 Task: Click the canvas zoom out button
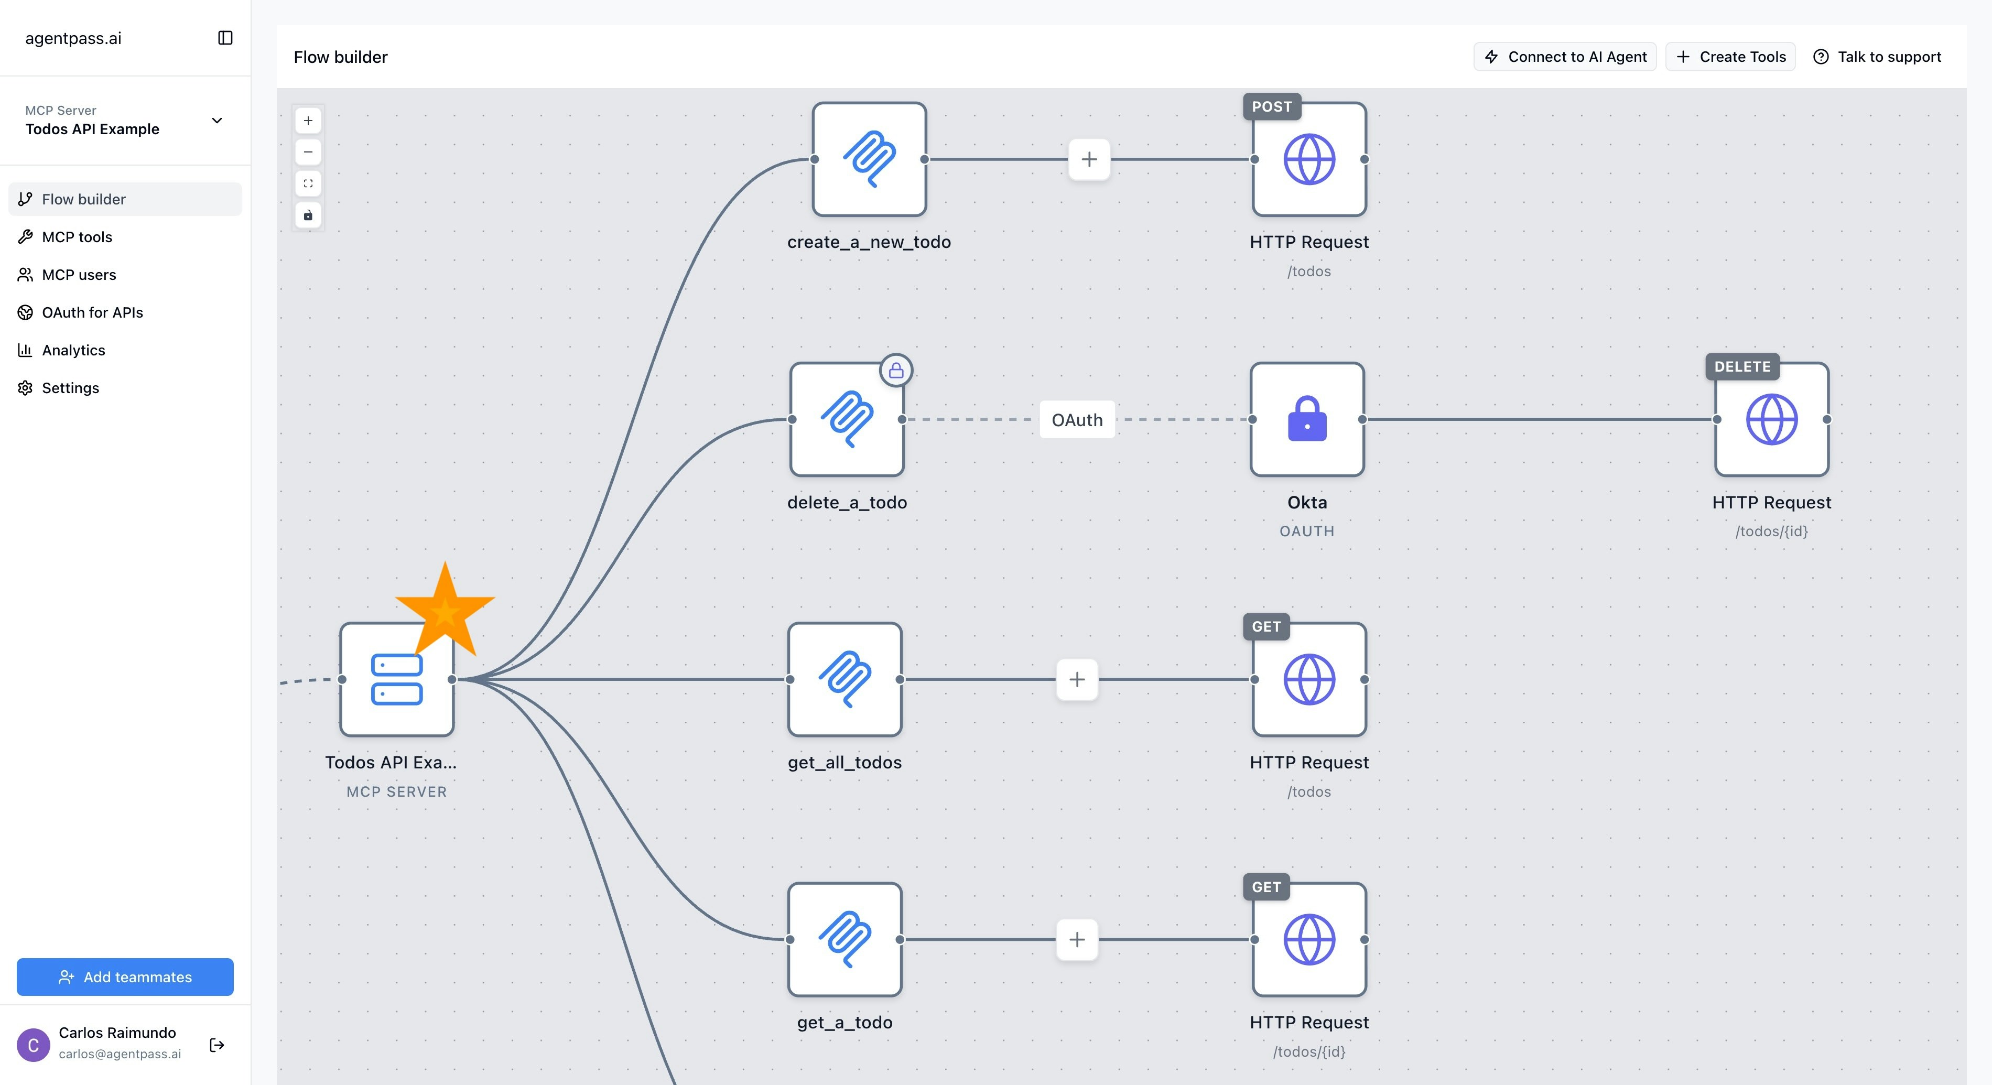[308, 153]
